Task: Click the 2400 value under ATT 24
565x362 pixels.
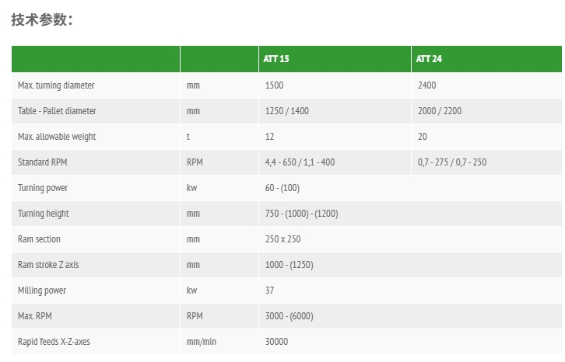Action: click(427, 85)
